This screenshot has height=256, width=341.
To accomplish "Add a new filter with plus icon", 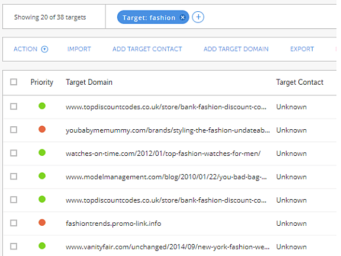I will point(198,17).
